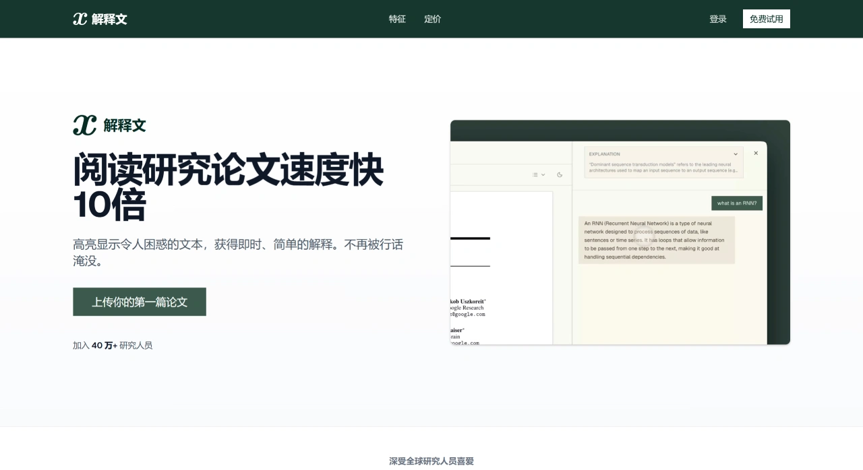This screenshot has height=470, width=863.
Task: Close the EXPLANATION popup with the X icon
Action: pos(756,153)
